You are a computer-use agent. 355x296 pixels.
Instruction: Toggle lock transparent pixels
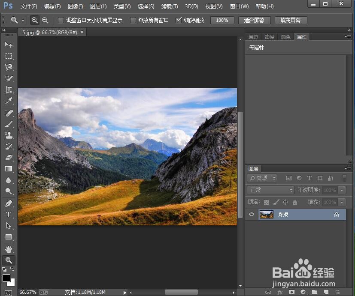coord(267,202)
